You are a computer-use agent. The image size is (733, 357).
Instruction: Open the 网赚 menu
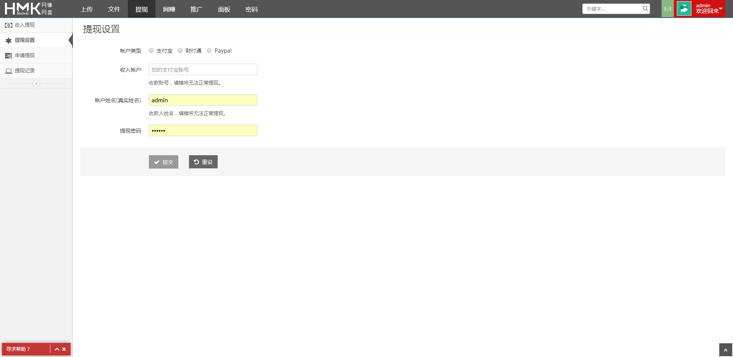(x=169, y=9)
